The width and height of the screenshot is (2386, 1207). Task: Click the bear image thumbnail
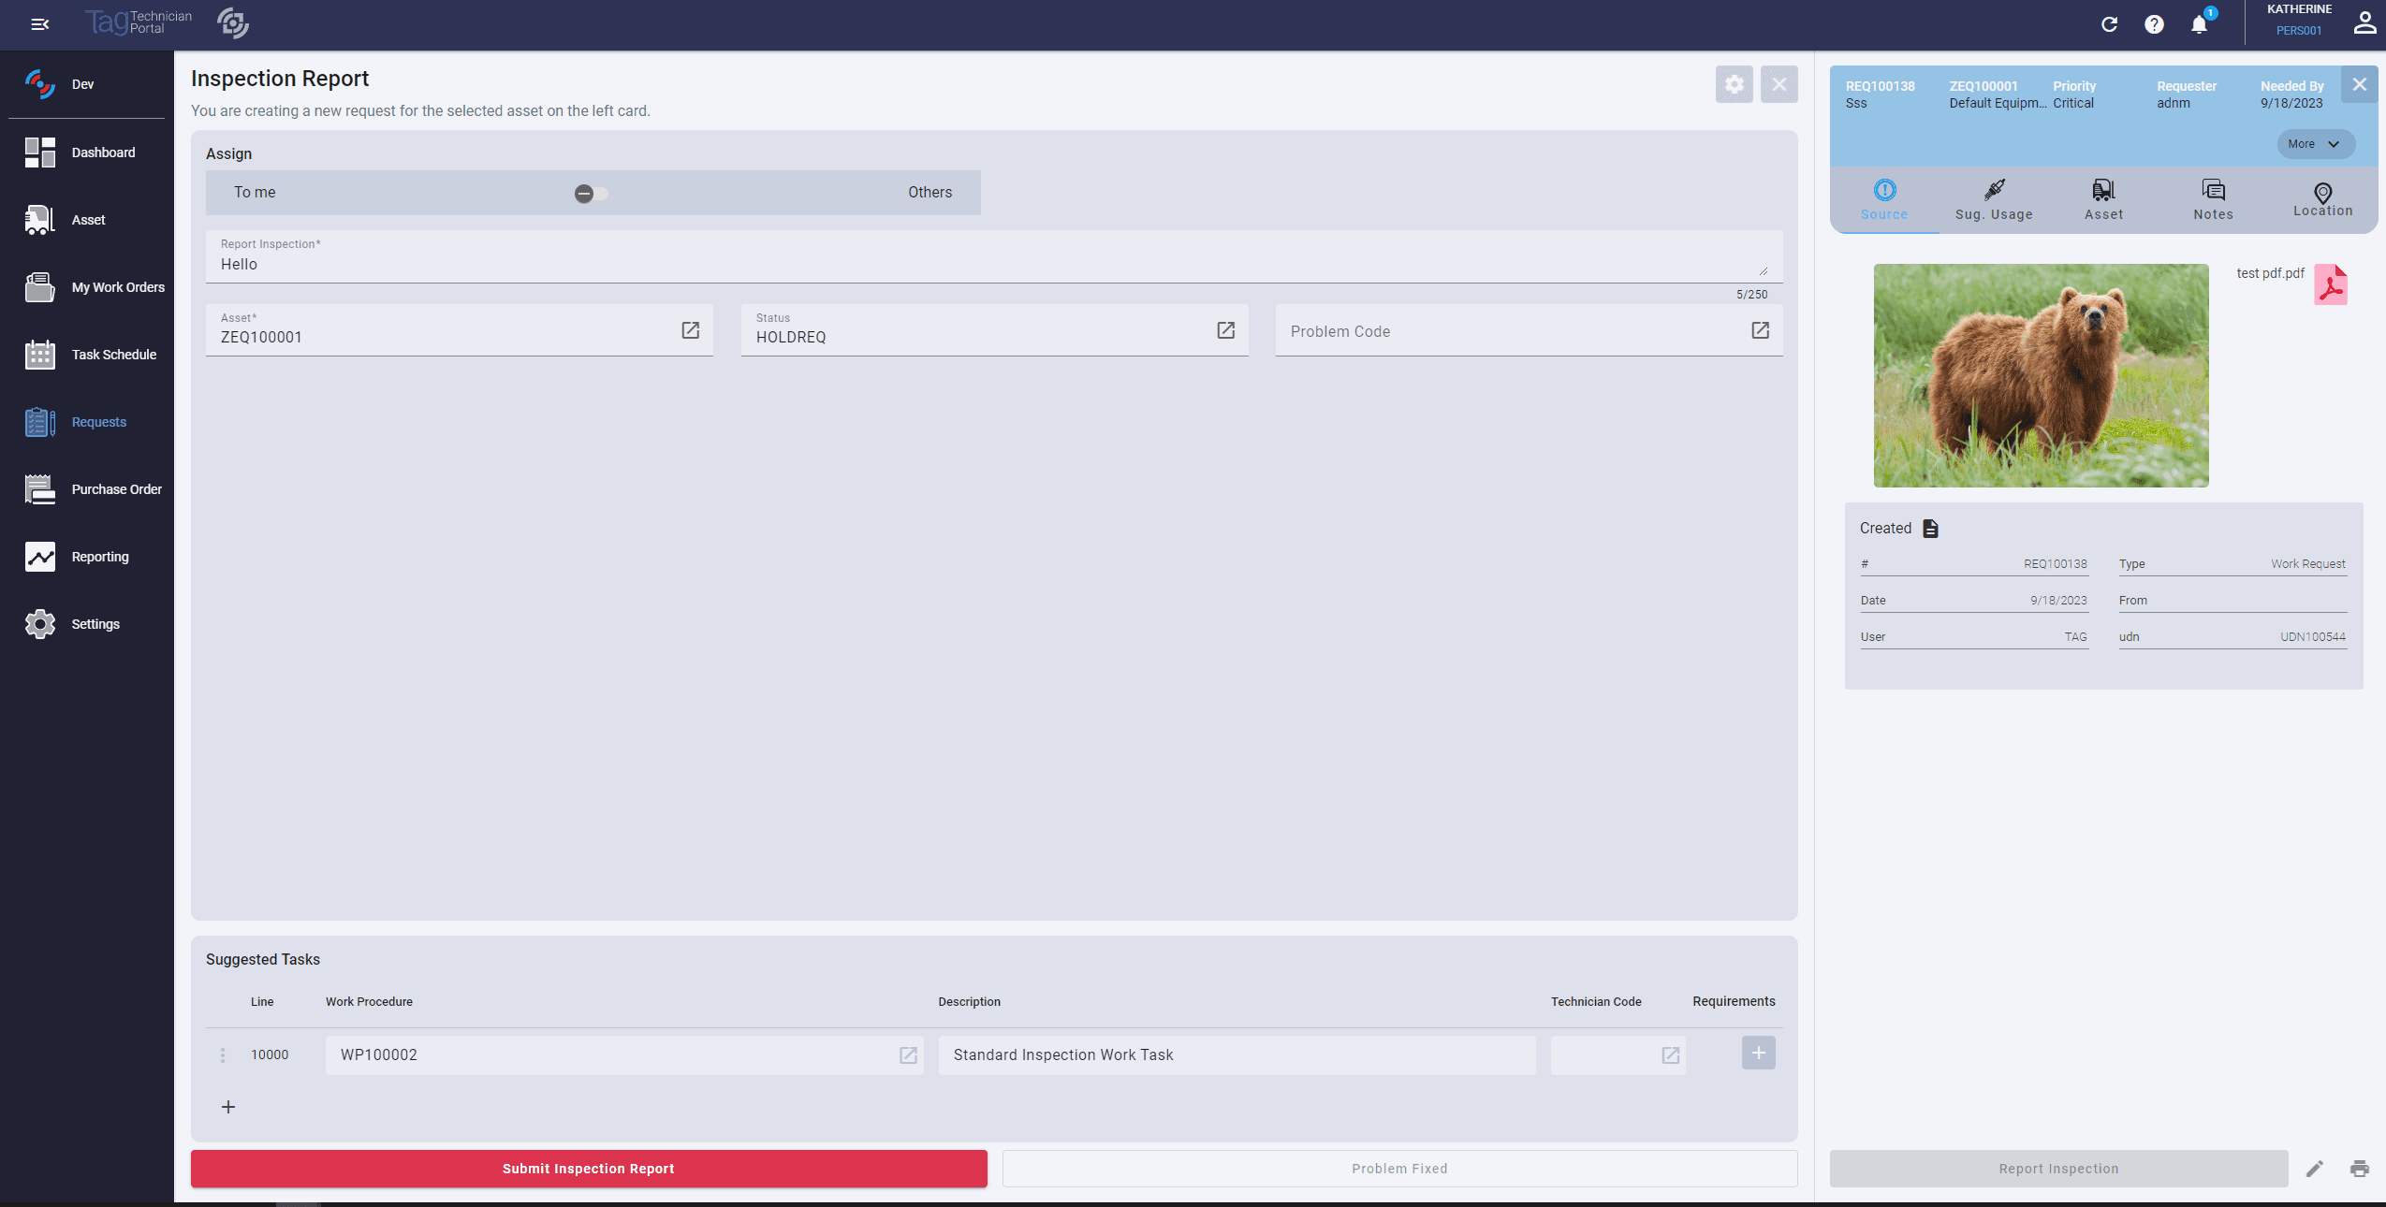[x=2042, y=374]
